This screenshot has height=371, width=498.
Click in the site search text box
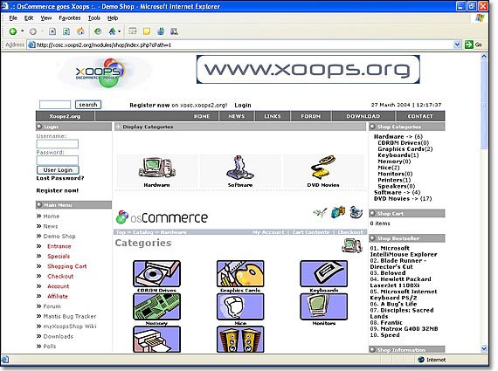[55, 105]
